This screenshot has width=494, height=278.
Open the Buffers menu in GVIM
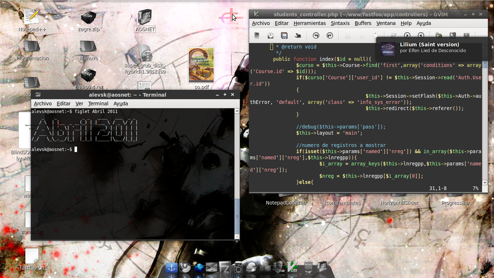click(363, 23)
